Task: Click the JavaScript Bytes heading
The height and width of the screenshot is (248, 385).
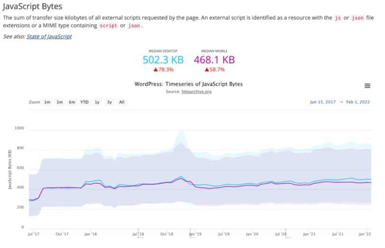Action: click(x=32, y=6)
